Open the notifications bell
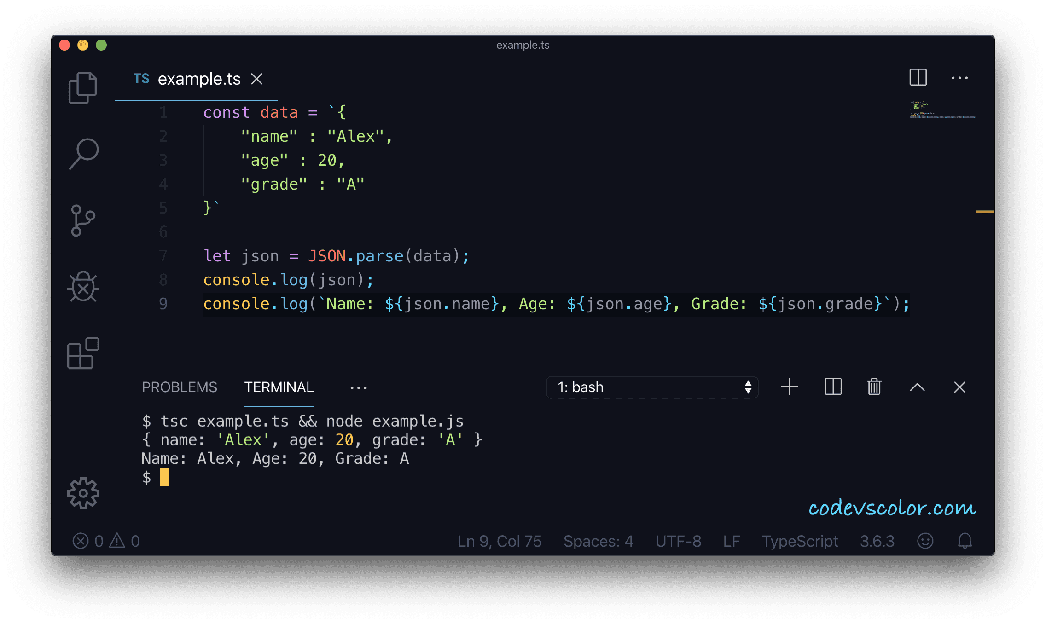The width and height of the screenshot is (1046, 624). [x=965, y=541]
